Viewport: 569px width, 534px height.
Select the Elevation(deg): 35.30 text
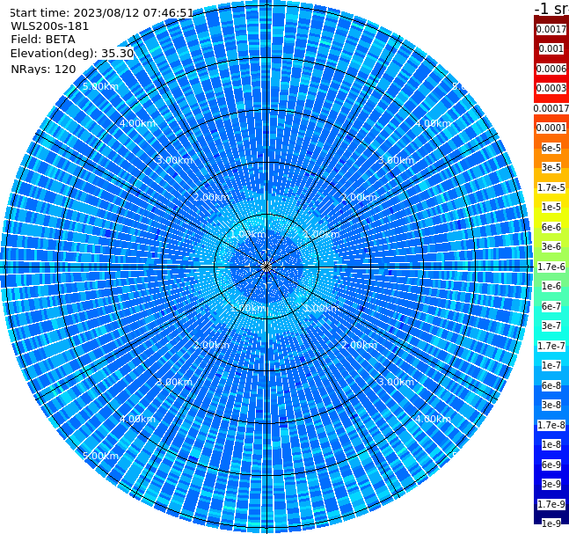tap(72, 54)
